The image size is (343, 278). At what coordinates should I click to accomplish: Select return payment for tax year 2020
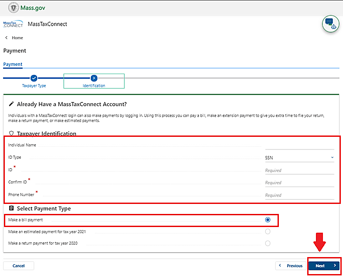coord(268,243)
